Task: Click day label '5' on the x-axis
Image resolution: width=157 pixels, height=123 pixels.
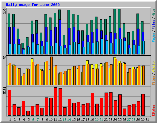Action: 29,120
